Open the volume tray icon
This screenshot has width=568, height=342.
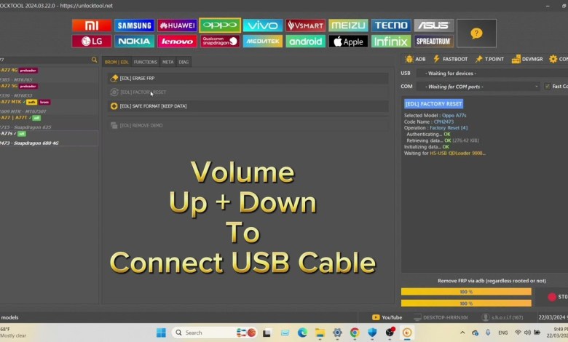coord(527,333)
